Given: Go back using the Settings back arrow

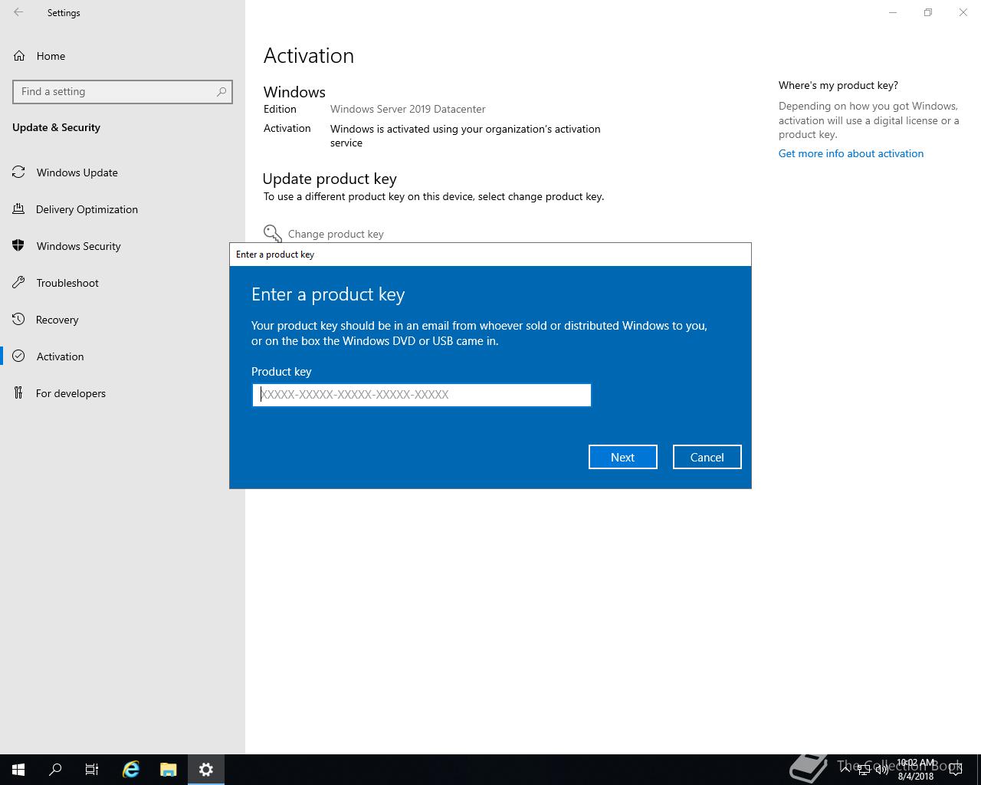Looking at the screenshot, I should [x=18, y=12].
